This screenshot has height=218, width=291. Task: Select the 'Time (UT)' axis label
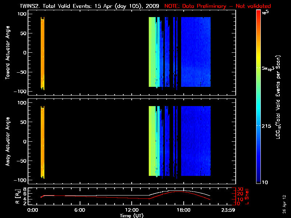[x=132, y=215]
